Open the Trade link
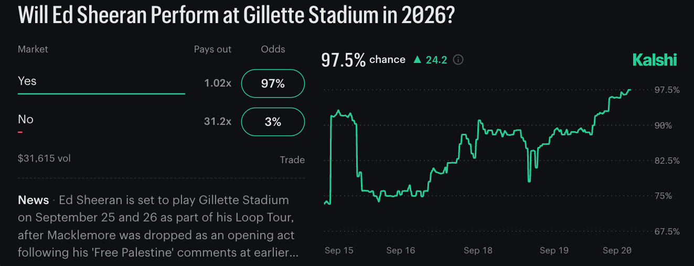This screenshot has width=694, height=266. (x=292, y=160)
